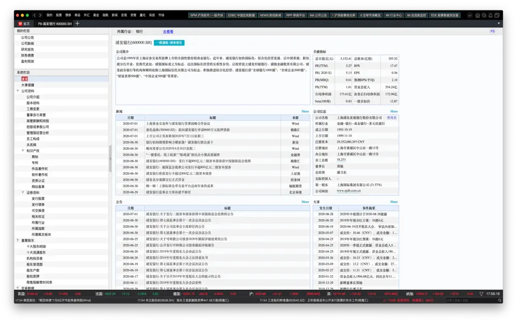Select 盈利预测 in the sidebar
Screen dimensions: 517x323
point(27,61)
